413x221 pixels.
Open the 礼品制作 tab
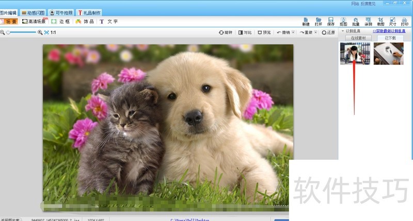click(x=89, y=12)
